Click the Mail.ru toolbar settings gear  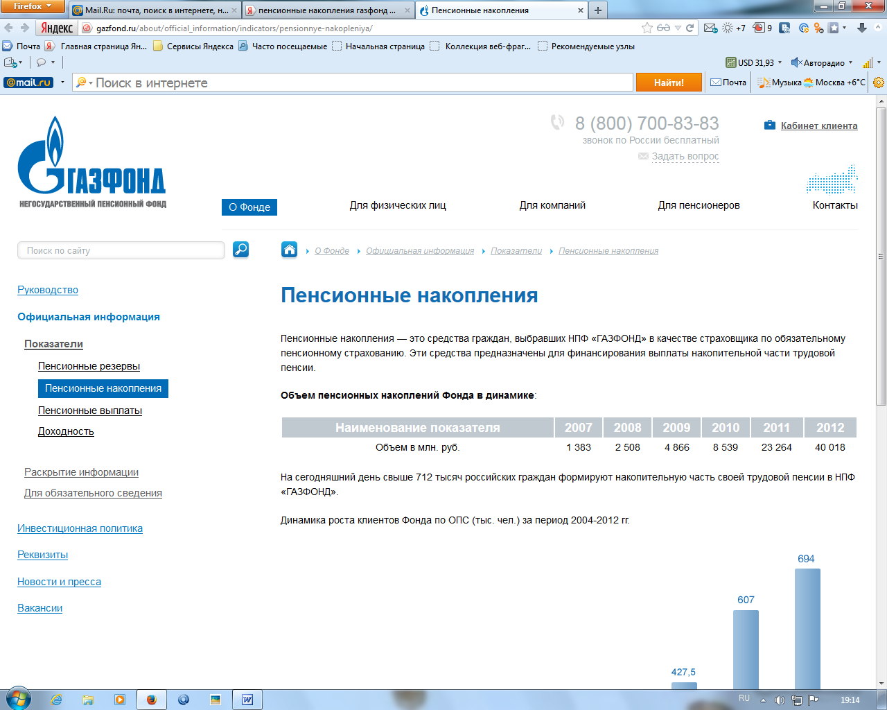tap(879, 83)
